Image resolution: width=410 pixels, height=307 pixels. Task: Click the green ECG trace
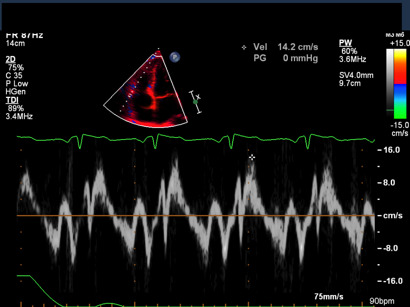point(193,138)
